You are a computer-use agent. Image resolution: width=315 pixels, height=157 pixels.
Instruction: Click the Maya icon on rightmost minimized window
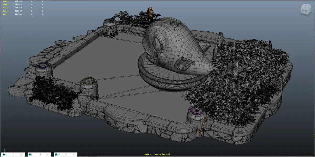(56, 154)
